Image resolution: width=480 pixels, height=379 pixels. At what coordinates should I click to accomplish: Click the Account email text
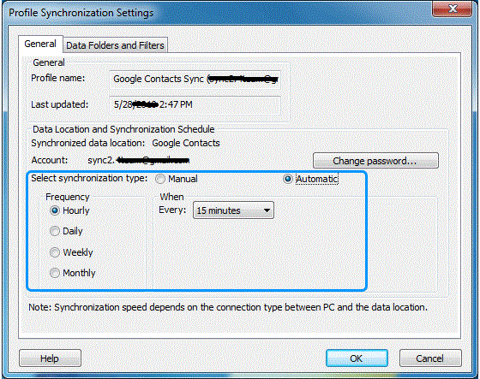[138, 160]
